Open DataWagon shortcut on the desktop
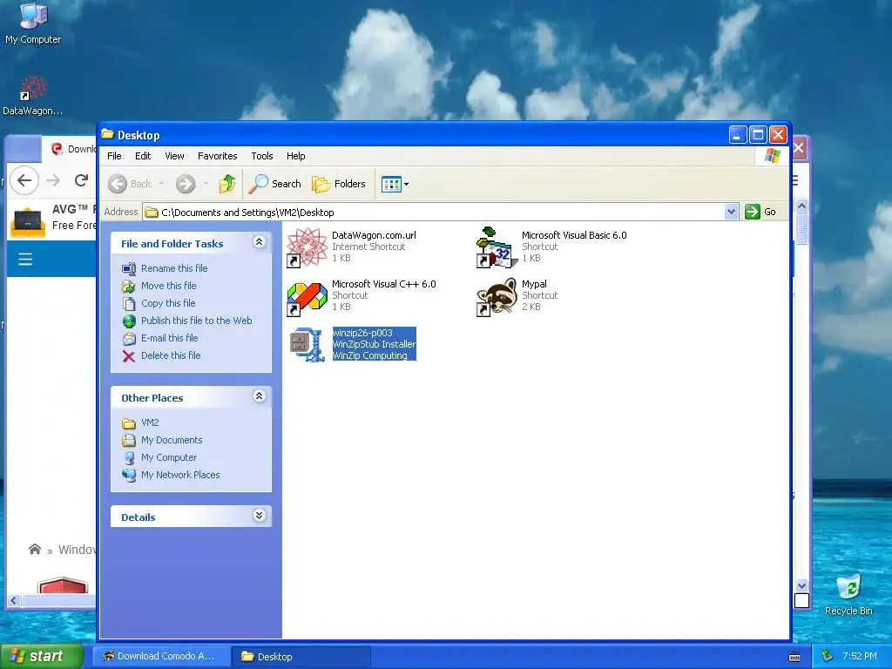The height and width of the screenshot is (669, 892). [x=33, y=96]
